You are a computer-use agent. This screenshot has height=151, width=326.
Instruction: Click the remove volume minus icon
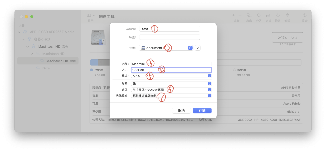[240, 15]
